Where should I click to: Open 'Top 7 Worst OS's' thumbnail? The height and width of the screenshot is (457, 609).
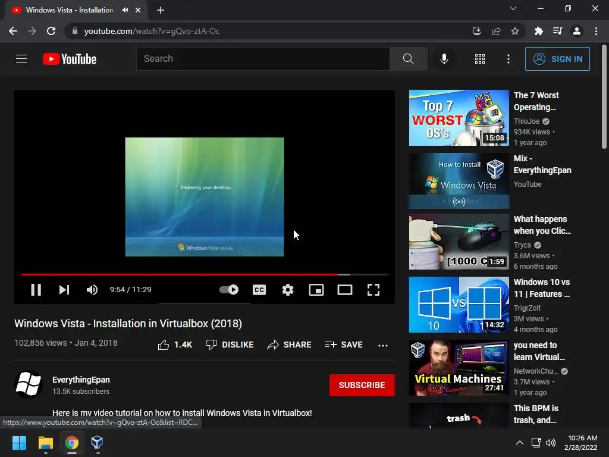pos(459,118)
